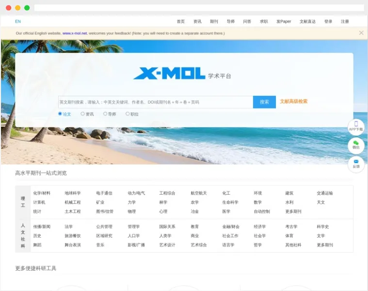Open the 法学 journal category
Viewport: 368px width, 291px height.
pyautogui.click(x=69, y=227)
